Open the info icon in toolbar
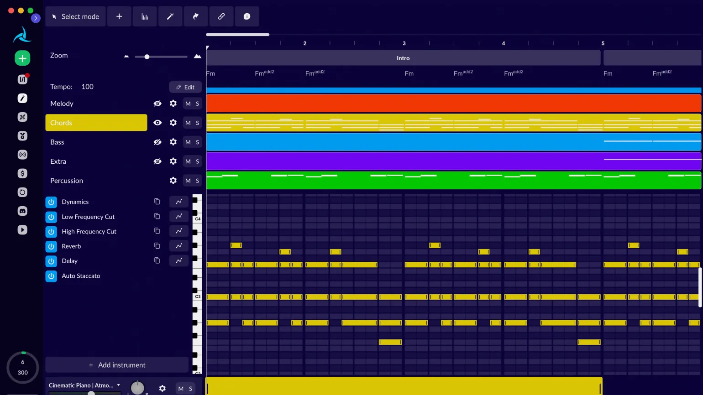The width and height of the screenshot is (703, 395). tap(247, 16)
